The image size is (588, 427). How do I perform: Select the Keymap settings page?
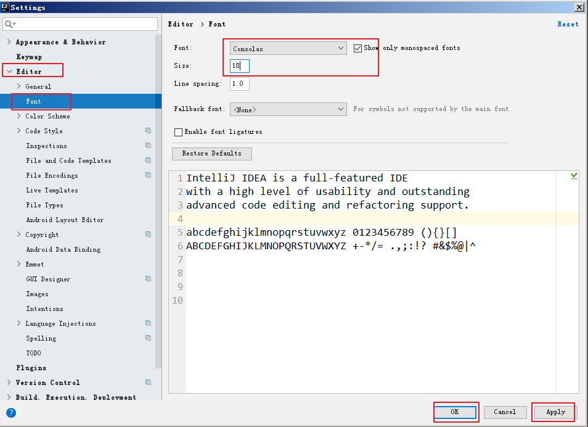[29, 57]
